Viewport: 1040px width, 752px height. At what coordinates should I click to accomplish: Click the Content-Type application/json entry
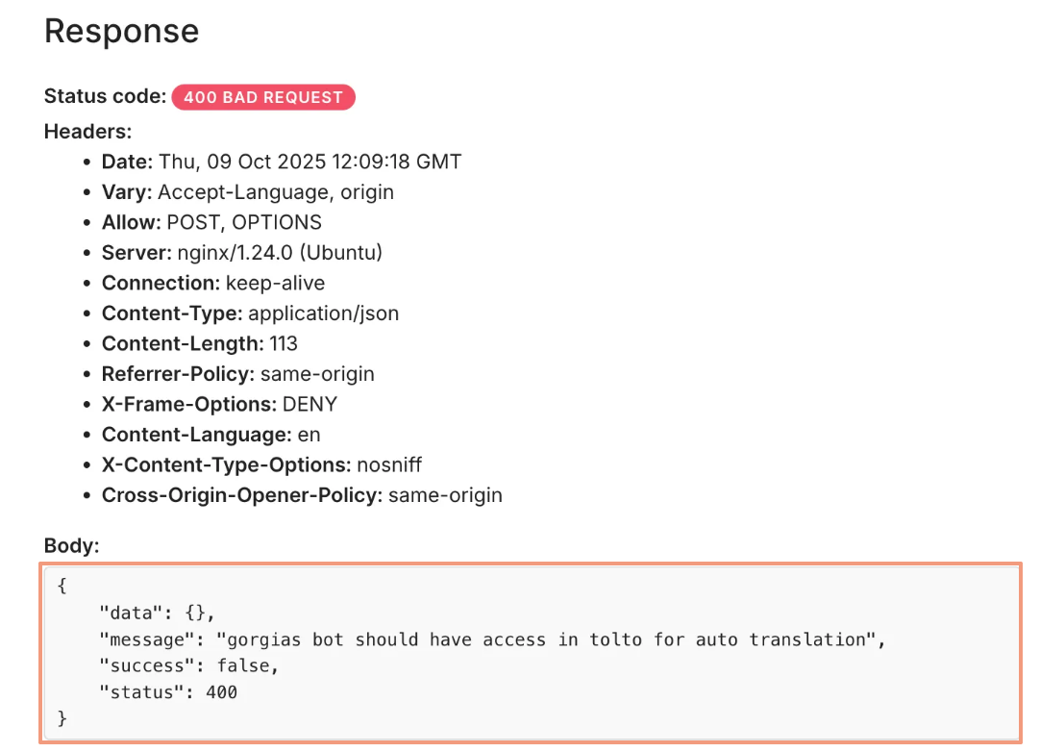pyautogui.click(x=250, y=313)
